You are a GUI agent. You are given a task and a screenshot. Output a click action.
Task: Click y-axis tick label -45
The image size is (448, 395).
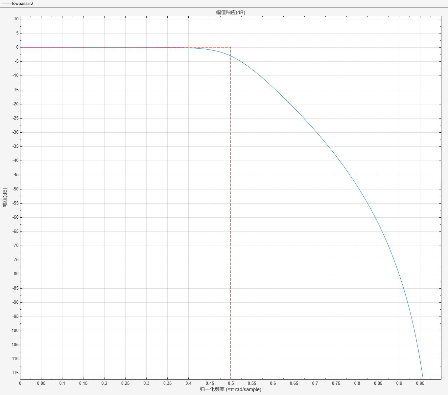point(15,175)
